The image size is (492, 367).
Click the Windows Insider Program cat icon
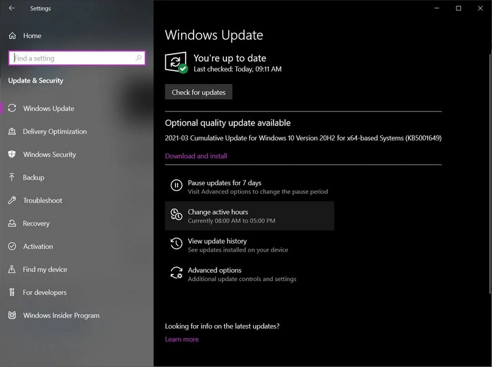12,315
